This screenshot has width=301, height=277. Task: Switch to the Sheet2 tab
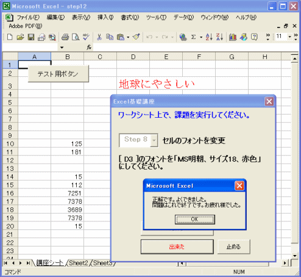79,263
